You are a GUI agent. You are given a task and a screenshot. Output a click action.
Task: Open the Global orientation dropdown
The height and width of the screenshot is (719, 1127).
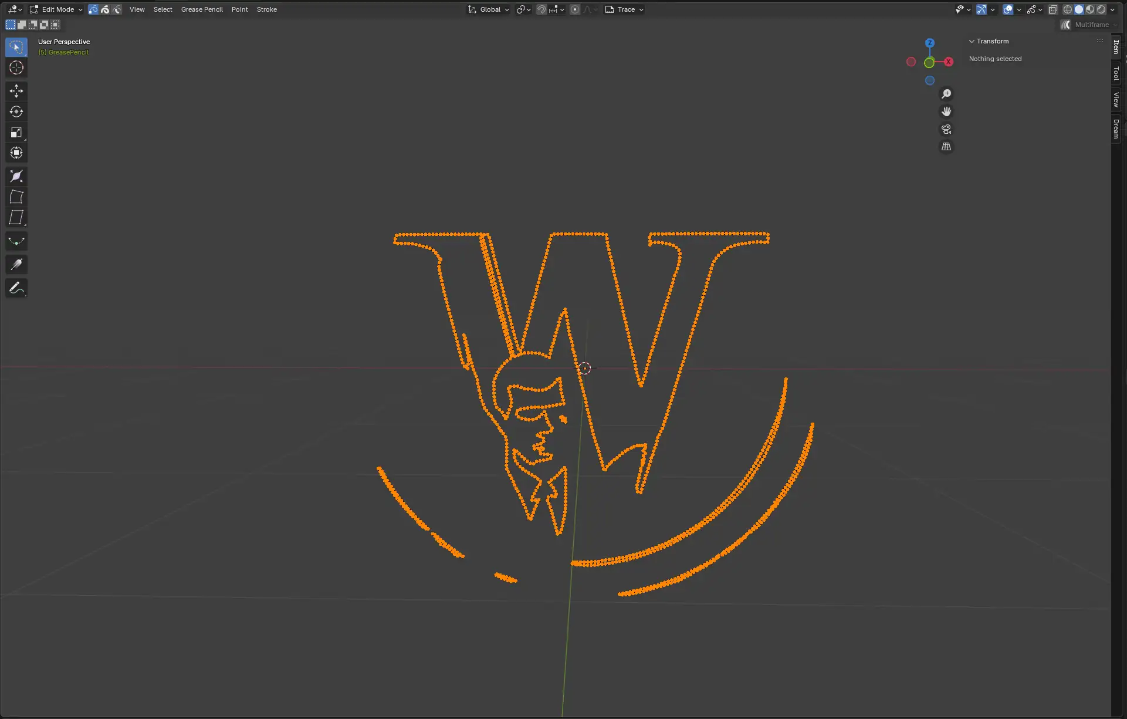[x=489, y=9]
